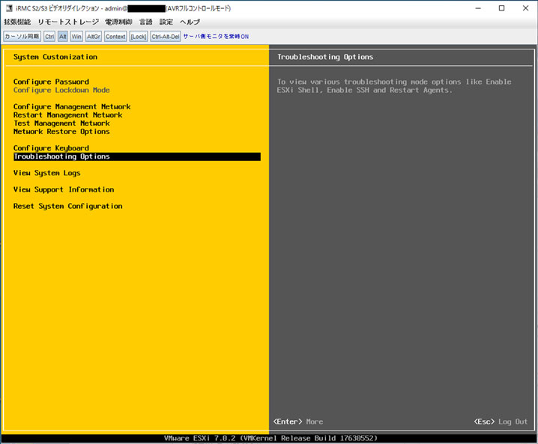Screen dimensions: 538x444
Task: Send Ctrl-Alt-Del to the server
Action: (x=166, y=37)
